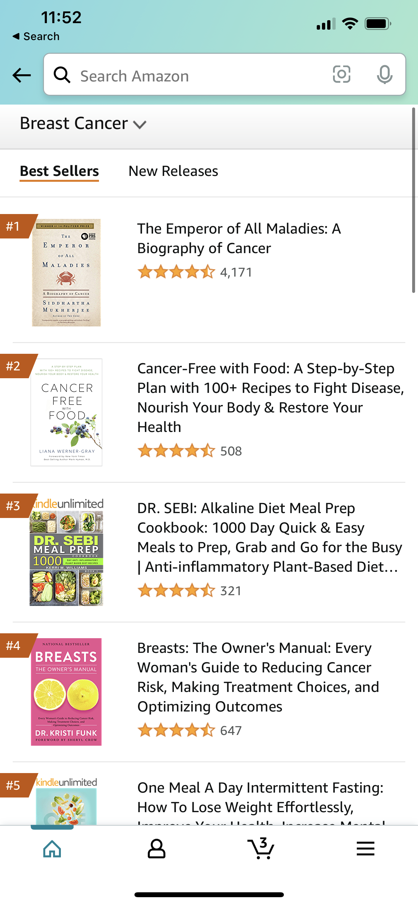Image resolution: width=418 pixels, height=905 pixels.
Task: Tap the camera lens scan icon
Action: pos(341,75)
